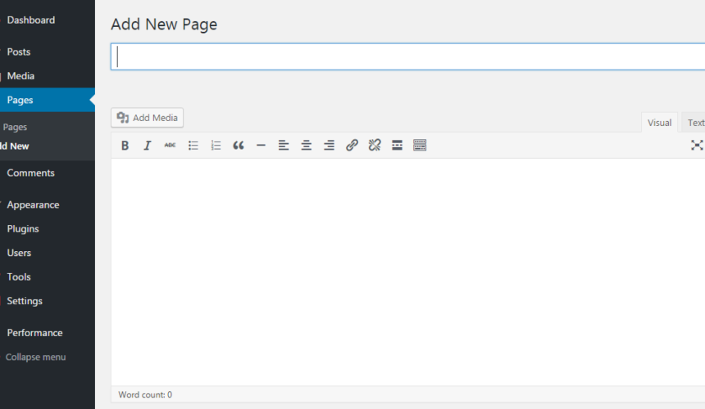Insert a numbered list

click(x=216, y=146)
